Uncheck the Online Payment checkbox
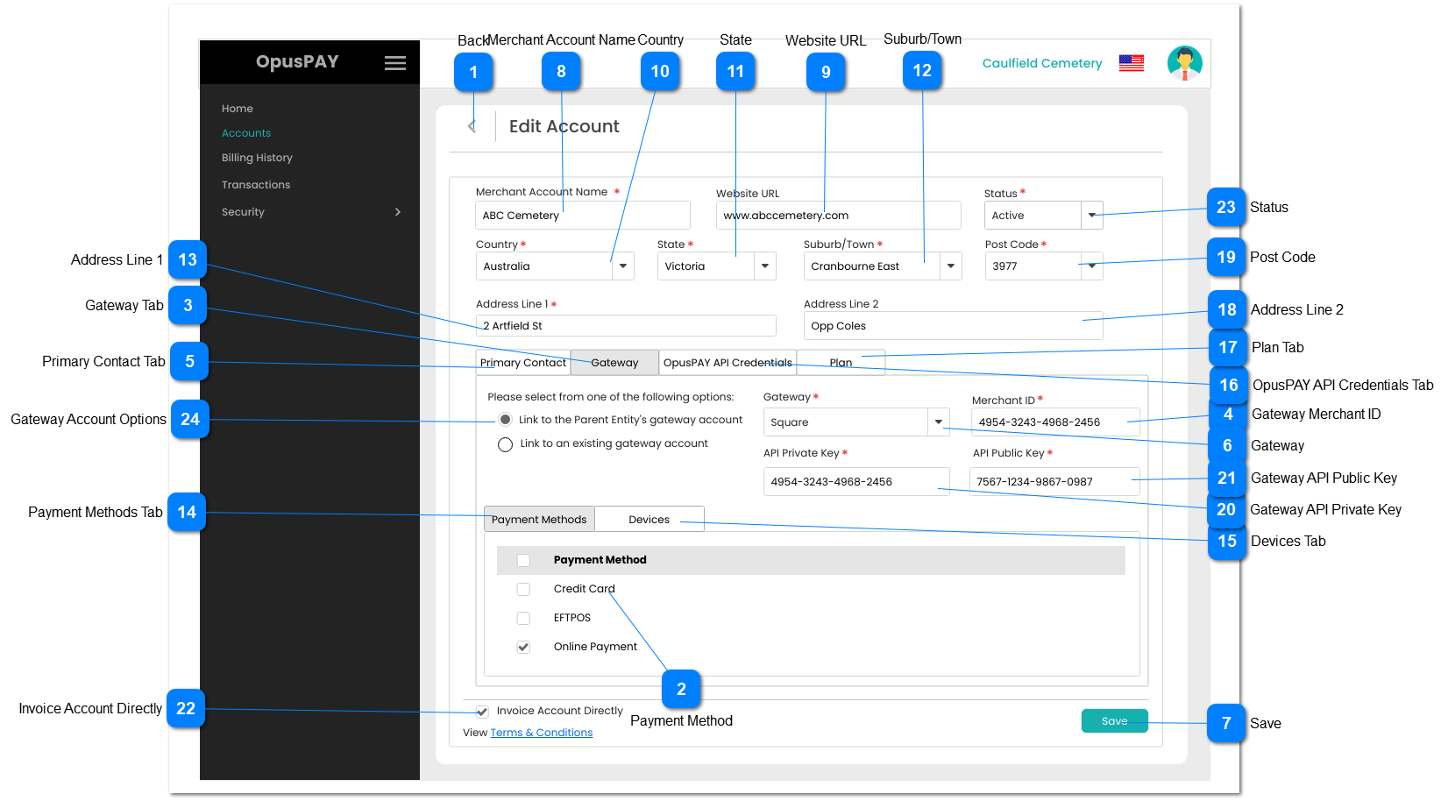 coord(523,647)
